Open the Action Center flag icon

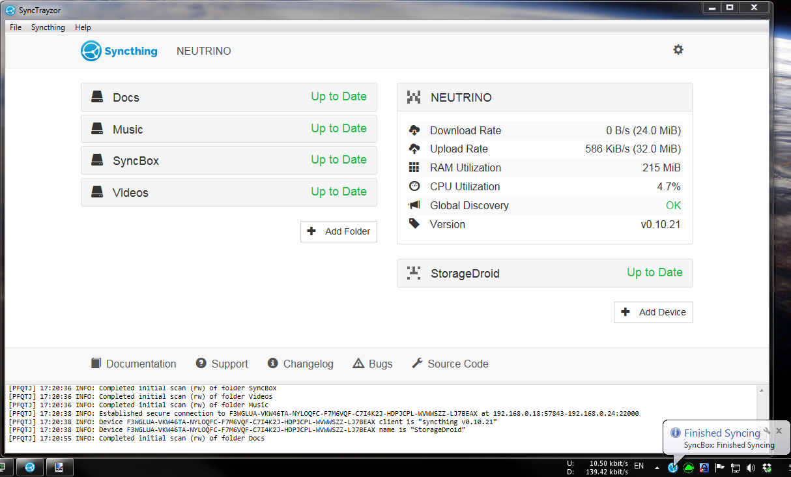click(x=719, y=467)
